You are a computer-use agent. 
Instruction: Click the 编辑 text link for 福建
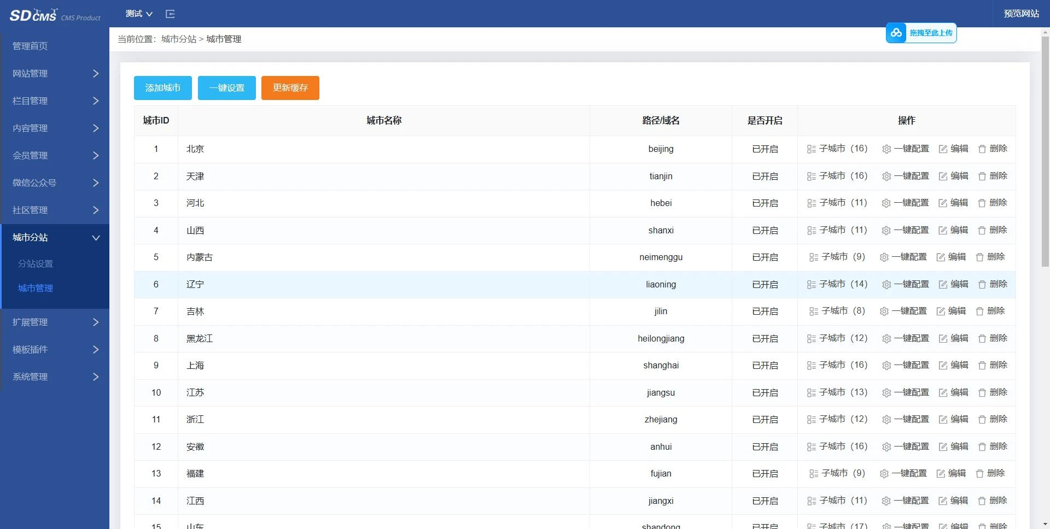[x=957, y=473]
